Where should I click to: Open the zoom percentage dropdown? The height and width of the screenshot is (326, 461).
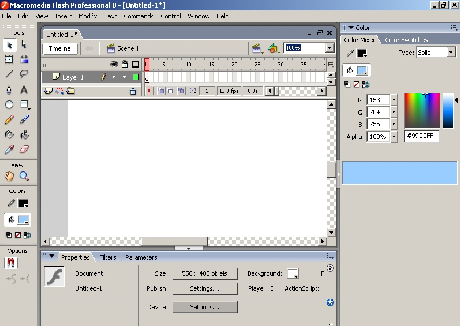(x=330, y=48)
